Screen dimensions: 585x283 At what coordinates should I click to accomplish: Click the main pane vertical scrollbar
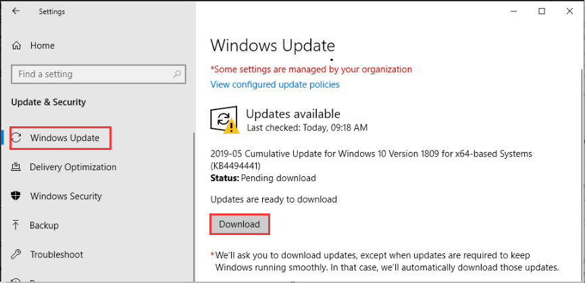582,175
